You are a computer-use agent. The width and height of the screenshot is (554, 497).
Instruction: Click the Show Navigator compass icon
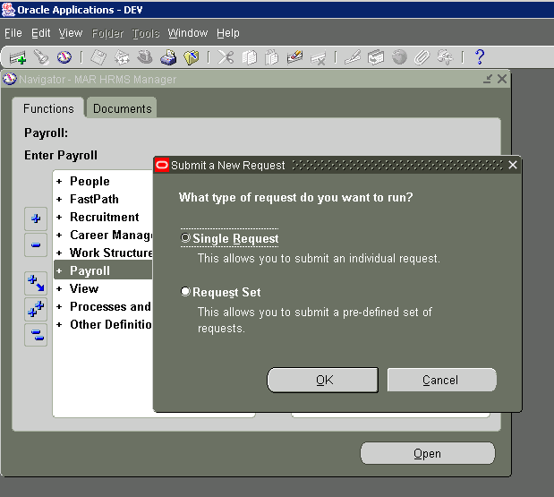pos(64,57)
